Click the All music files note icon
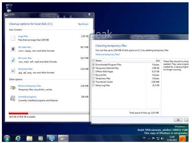This screenshot has width=192, height=143. 13,60
